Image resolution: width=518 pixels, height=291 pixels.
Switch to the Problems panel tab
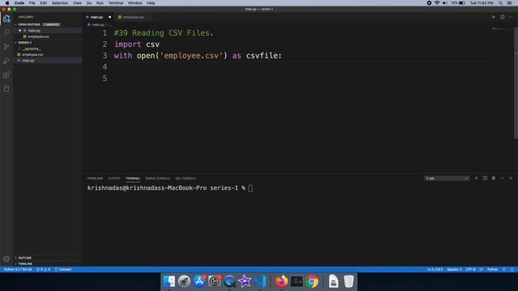click(x=96, y=178)
